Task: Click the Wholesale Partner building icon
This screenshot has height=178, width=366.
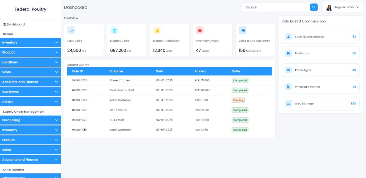Action: pos(288,87)
